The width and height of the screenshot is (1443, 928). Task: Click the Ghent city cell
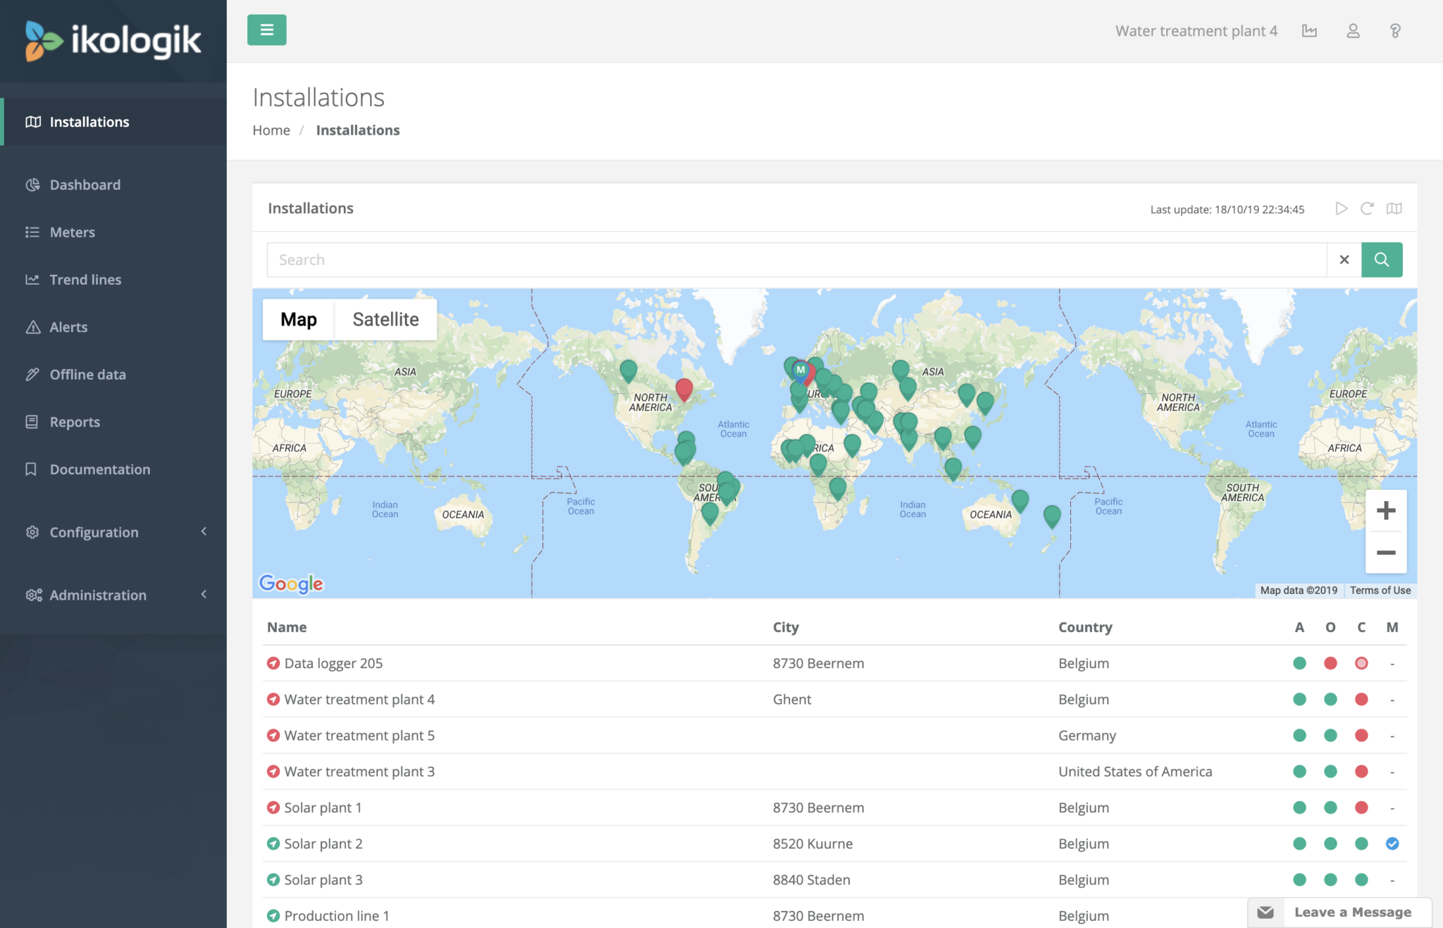click(x=792, y=699)
